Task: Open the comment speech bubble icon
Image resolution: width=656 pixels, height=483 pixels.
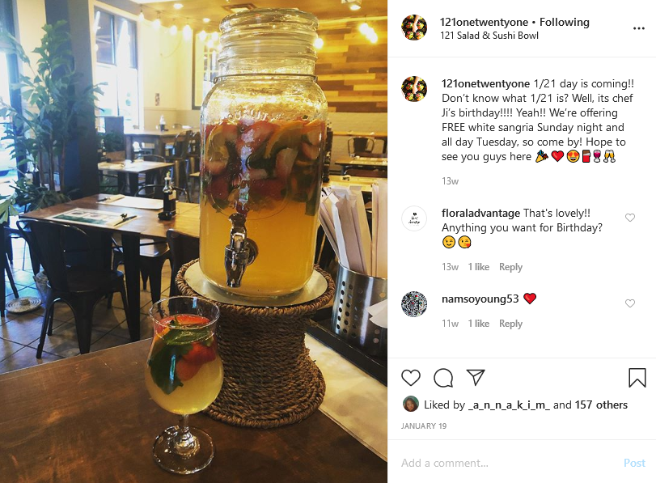Action: (x=443, y=378)
